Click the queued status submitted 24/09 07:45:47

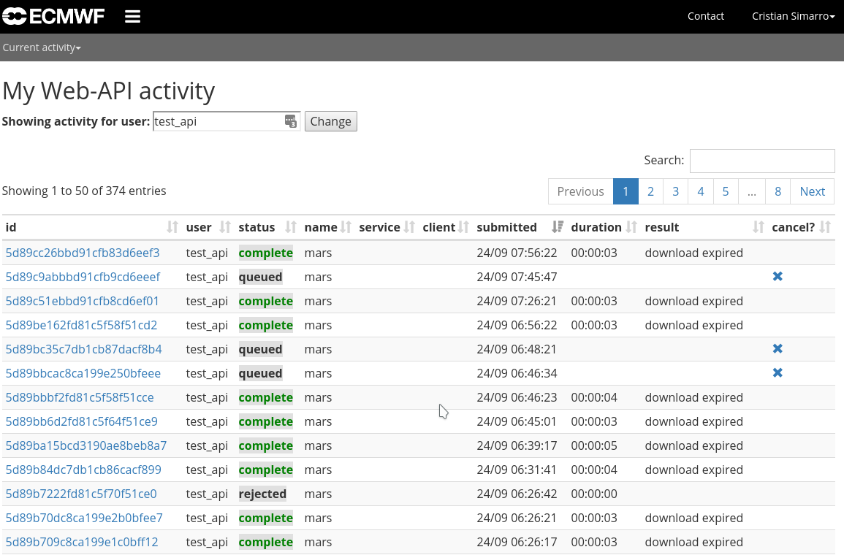point(261,277)
